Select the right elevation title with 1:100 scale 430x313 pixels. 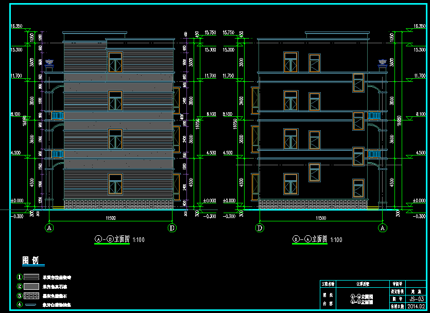click(x=317, y=239)
